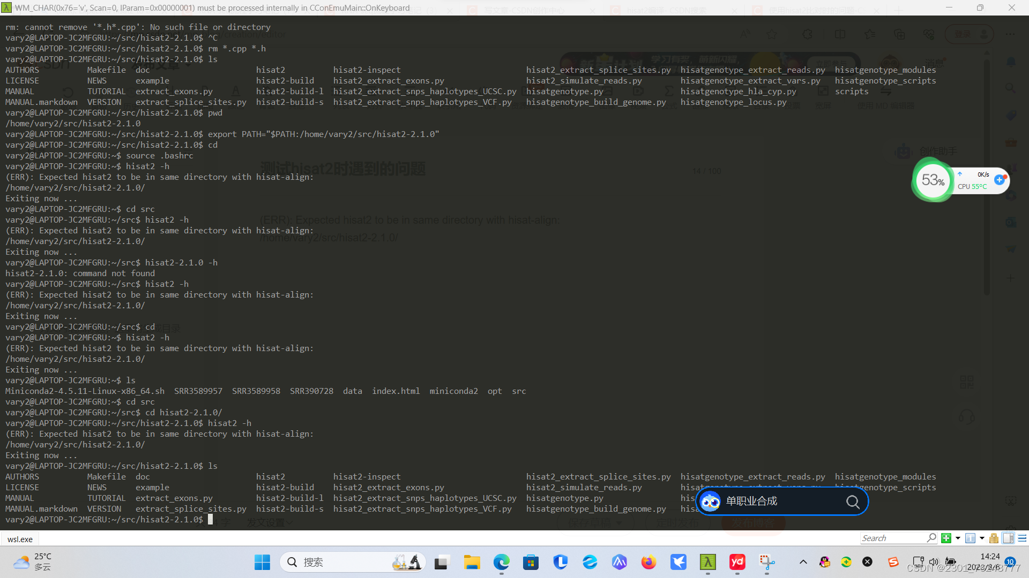Screen dimensions: 1029x578
Task: Open the dropdown beside the new console button
Action: point(958,538)
